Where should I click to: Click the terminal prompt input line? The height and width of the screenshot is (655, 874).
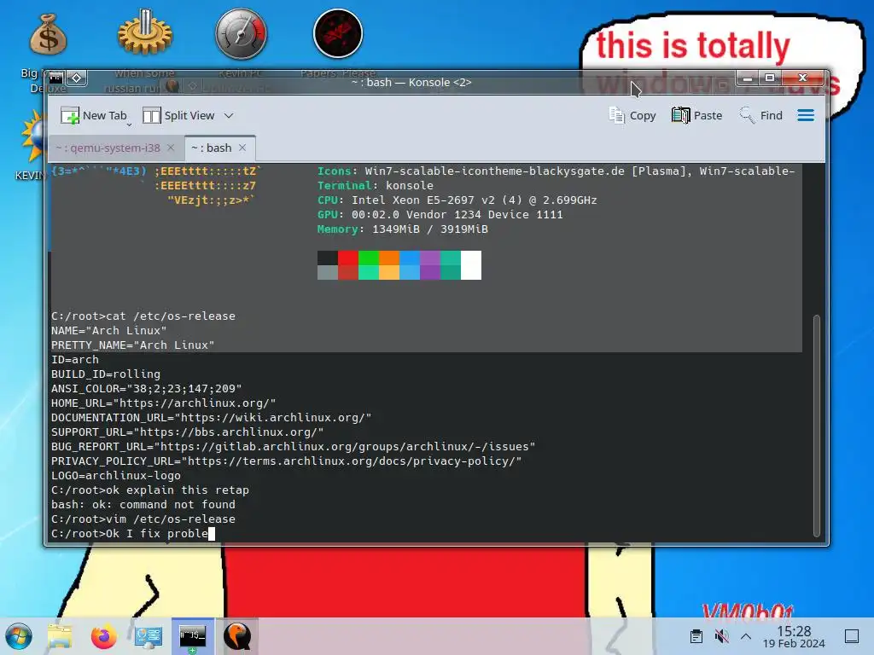132,533
